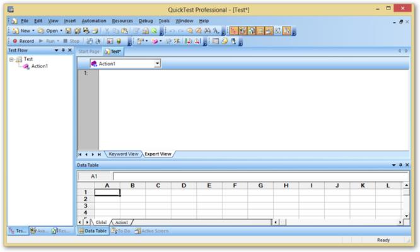
Task: Click the Replace icon beside the binoculars
Action: [216, 31]
